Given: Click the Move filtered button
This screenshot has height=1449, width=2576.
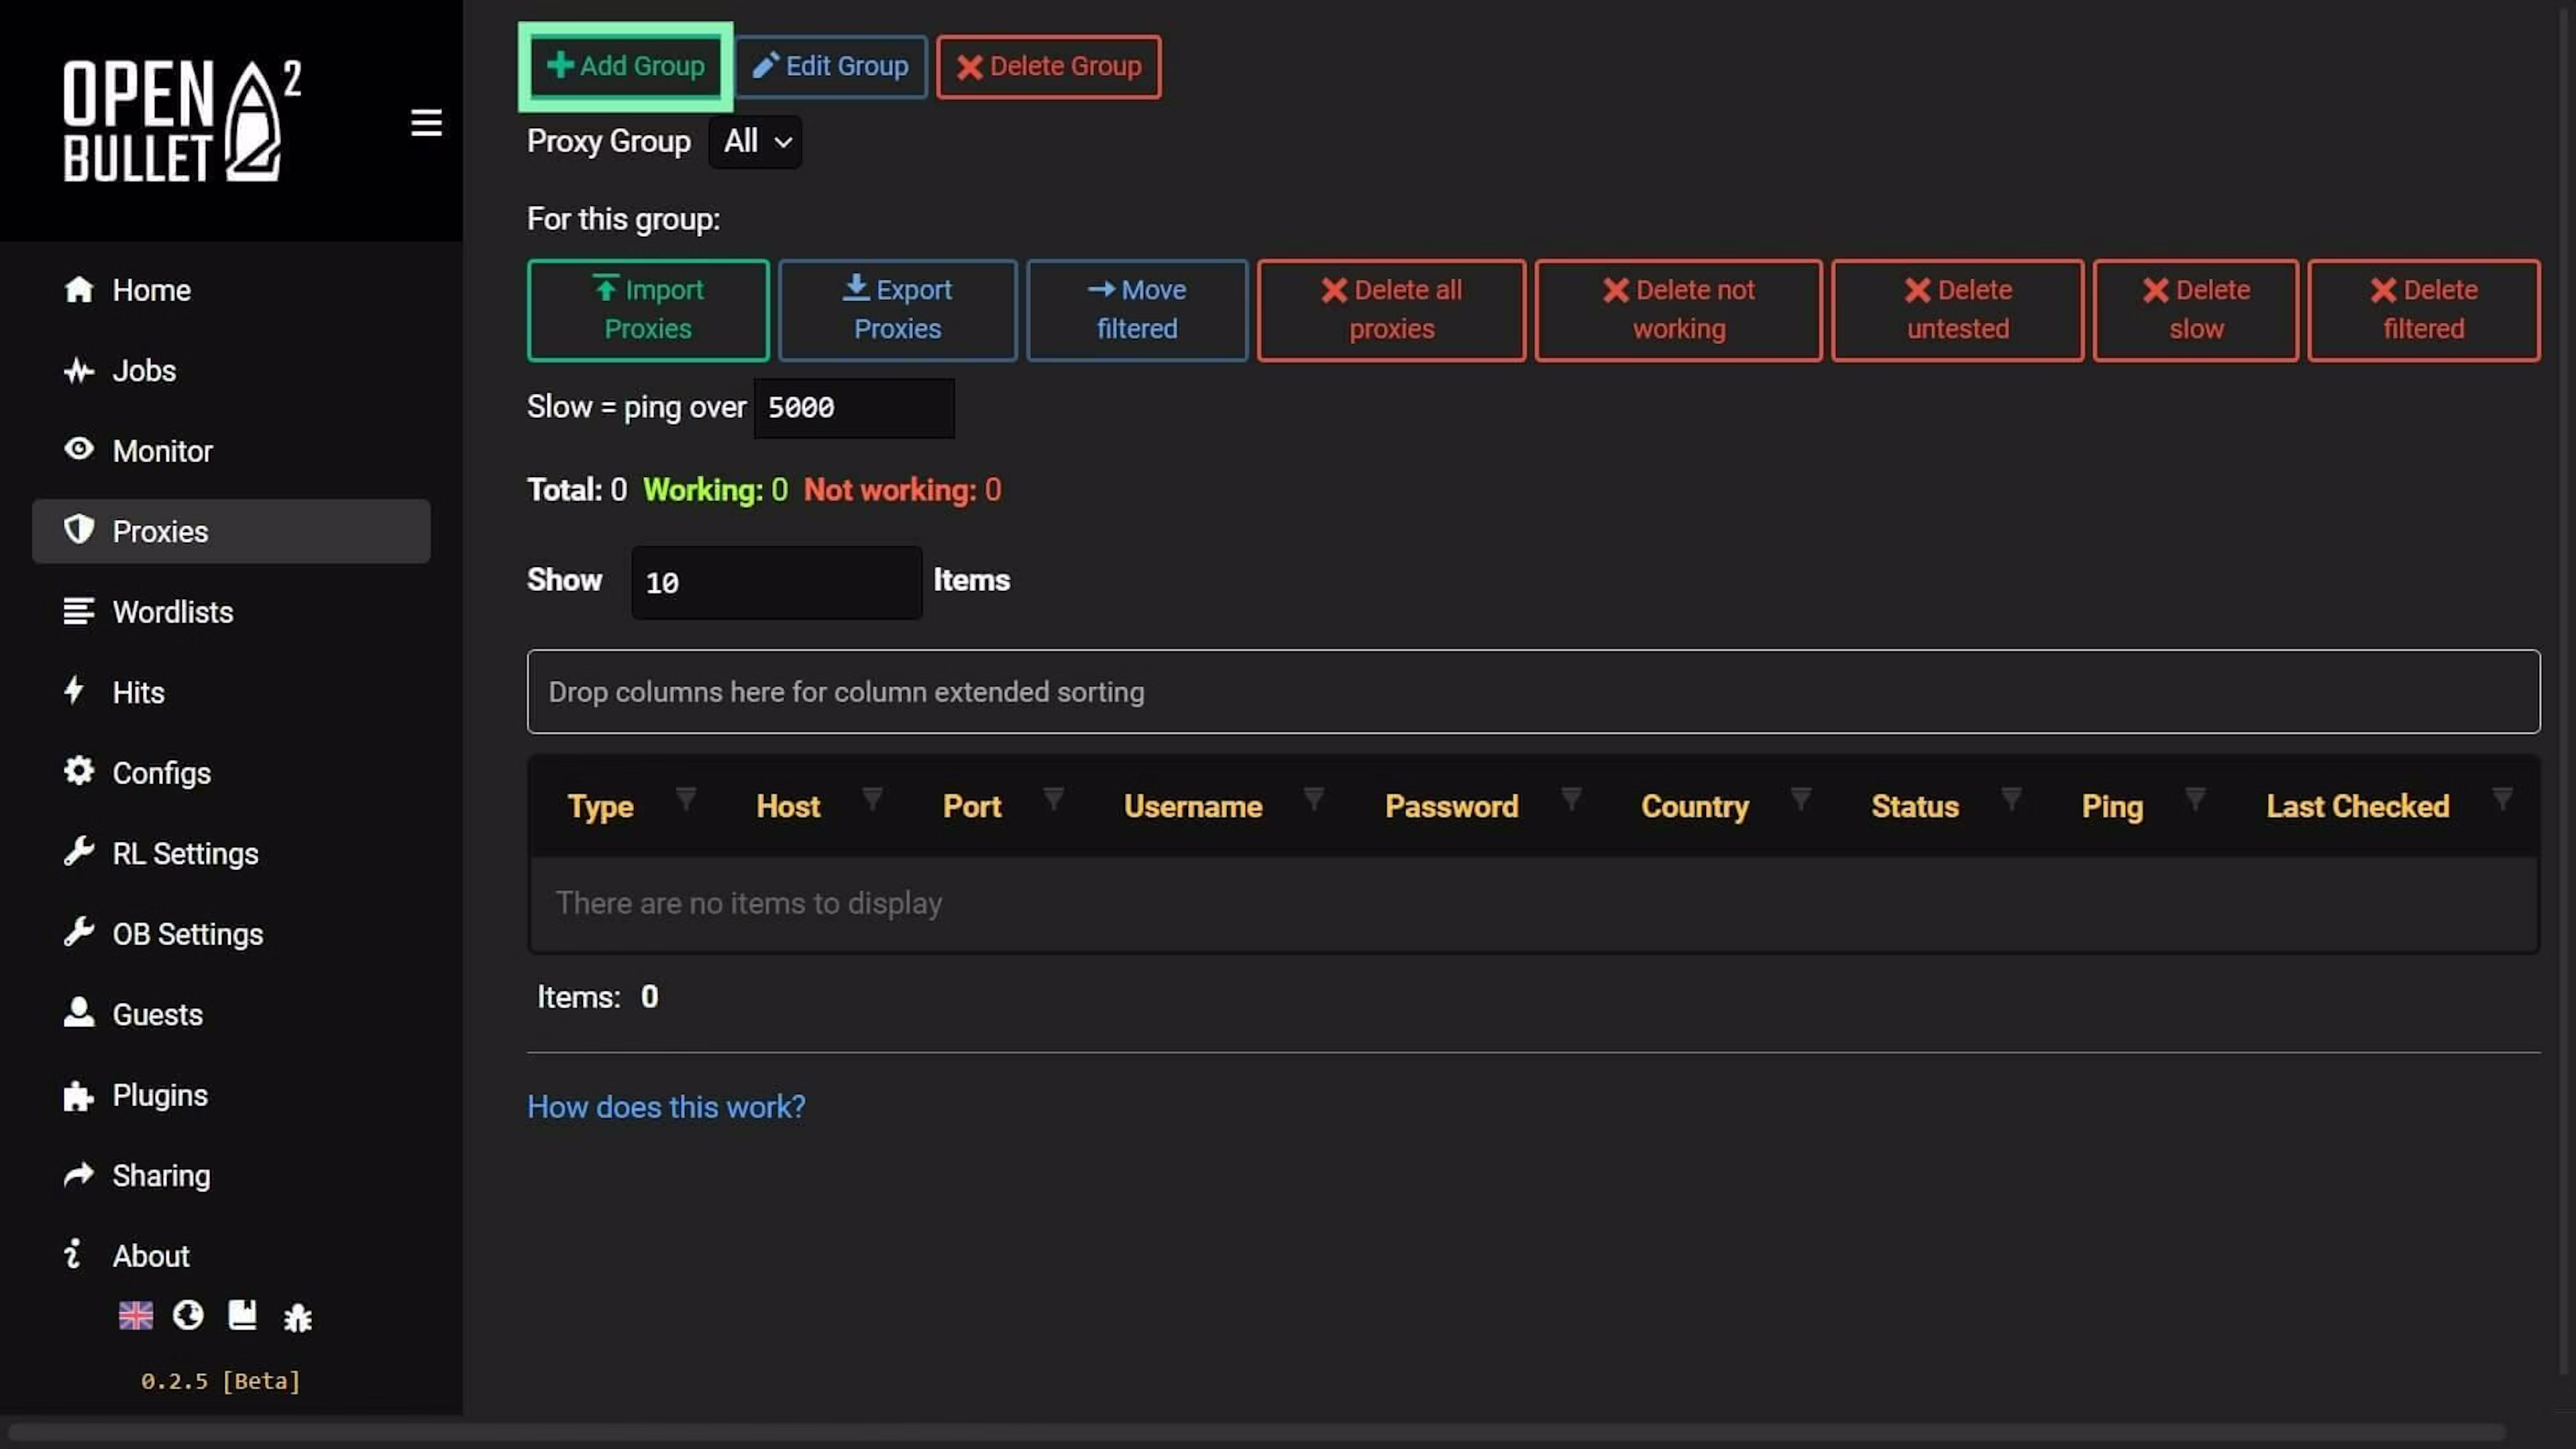Looking at the screenshot, I should (x=1137, y=310).
